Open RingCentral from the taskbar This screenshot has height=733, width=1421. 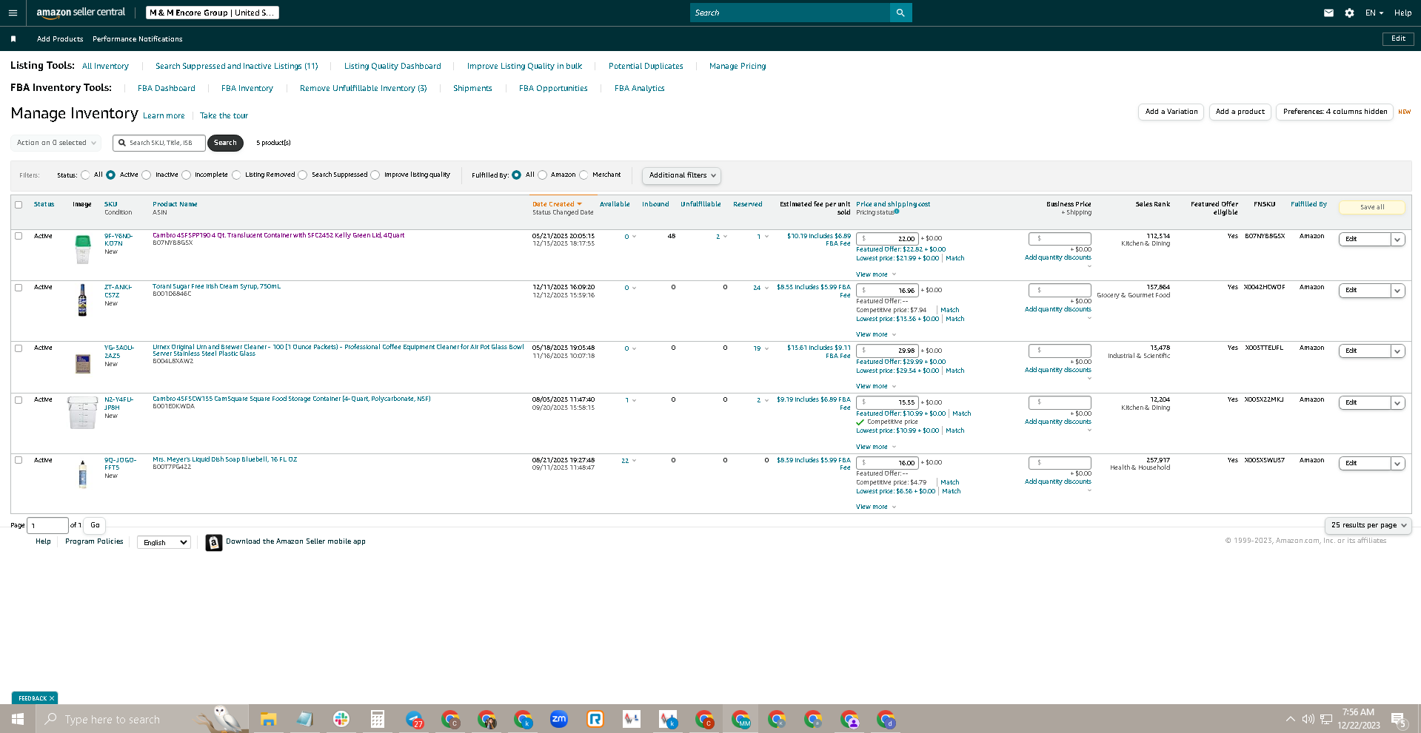595,719
